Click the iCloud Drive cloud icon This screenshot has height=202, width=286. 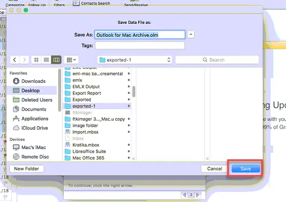(x=16, y=128)
